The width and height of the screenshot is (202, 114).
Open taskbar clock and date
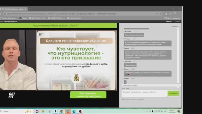tap(172, 111)
